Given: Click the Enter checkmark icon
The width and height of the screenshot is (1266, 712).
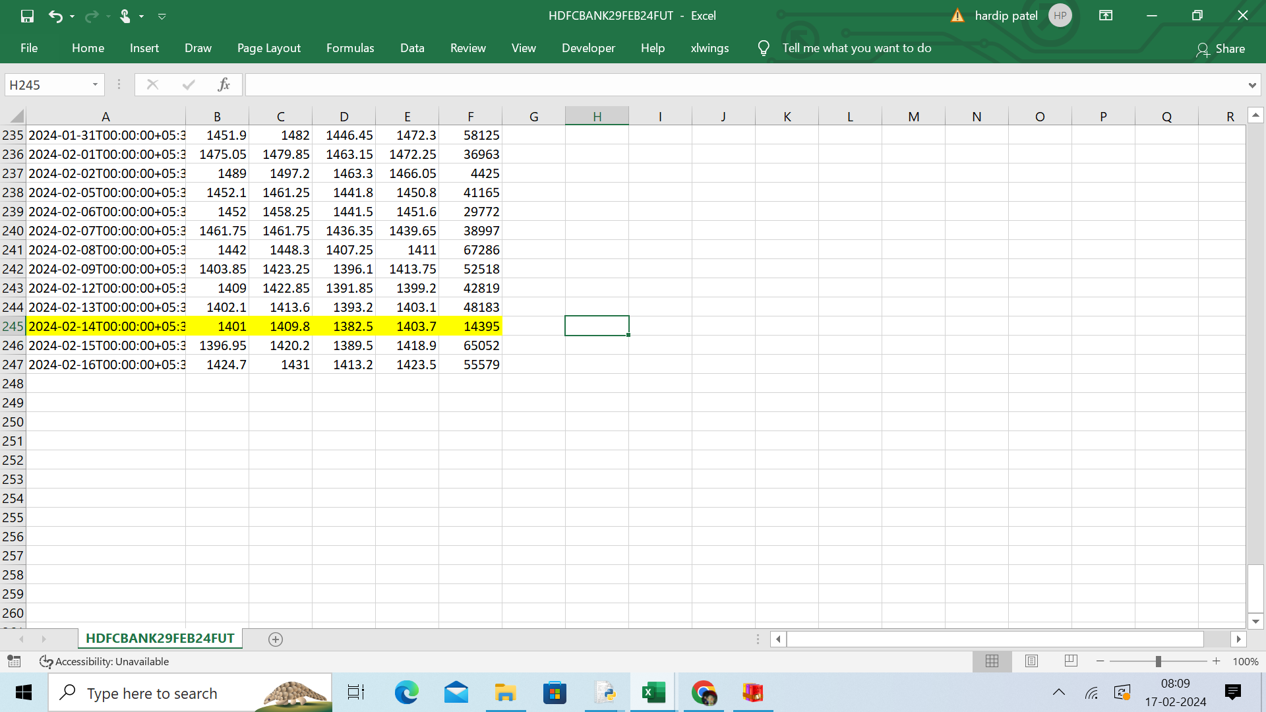Looking at the screenshot, I should pyautogui.click(x=189, y=84).
